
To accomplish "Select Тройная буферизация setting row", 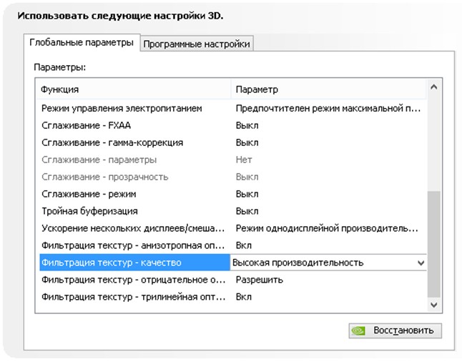I will (x=89, y=211).
